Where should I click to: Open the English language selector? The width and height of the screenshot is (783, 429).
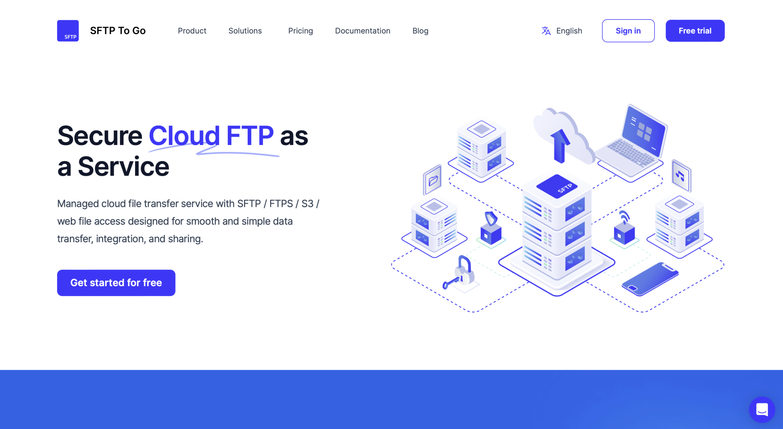[561, 30]
